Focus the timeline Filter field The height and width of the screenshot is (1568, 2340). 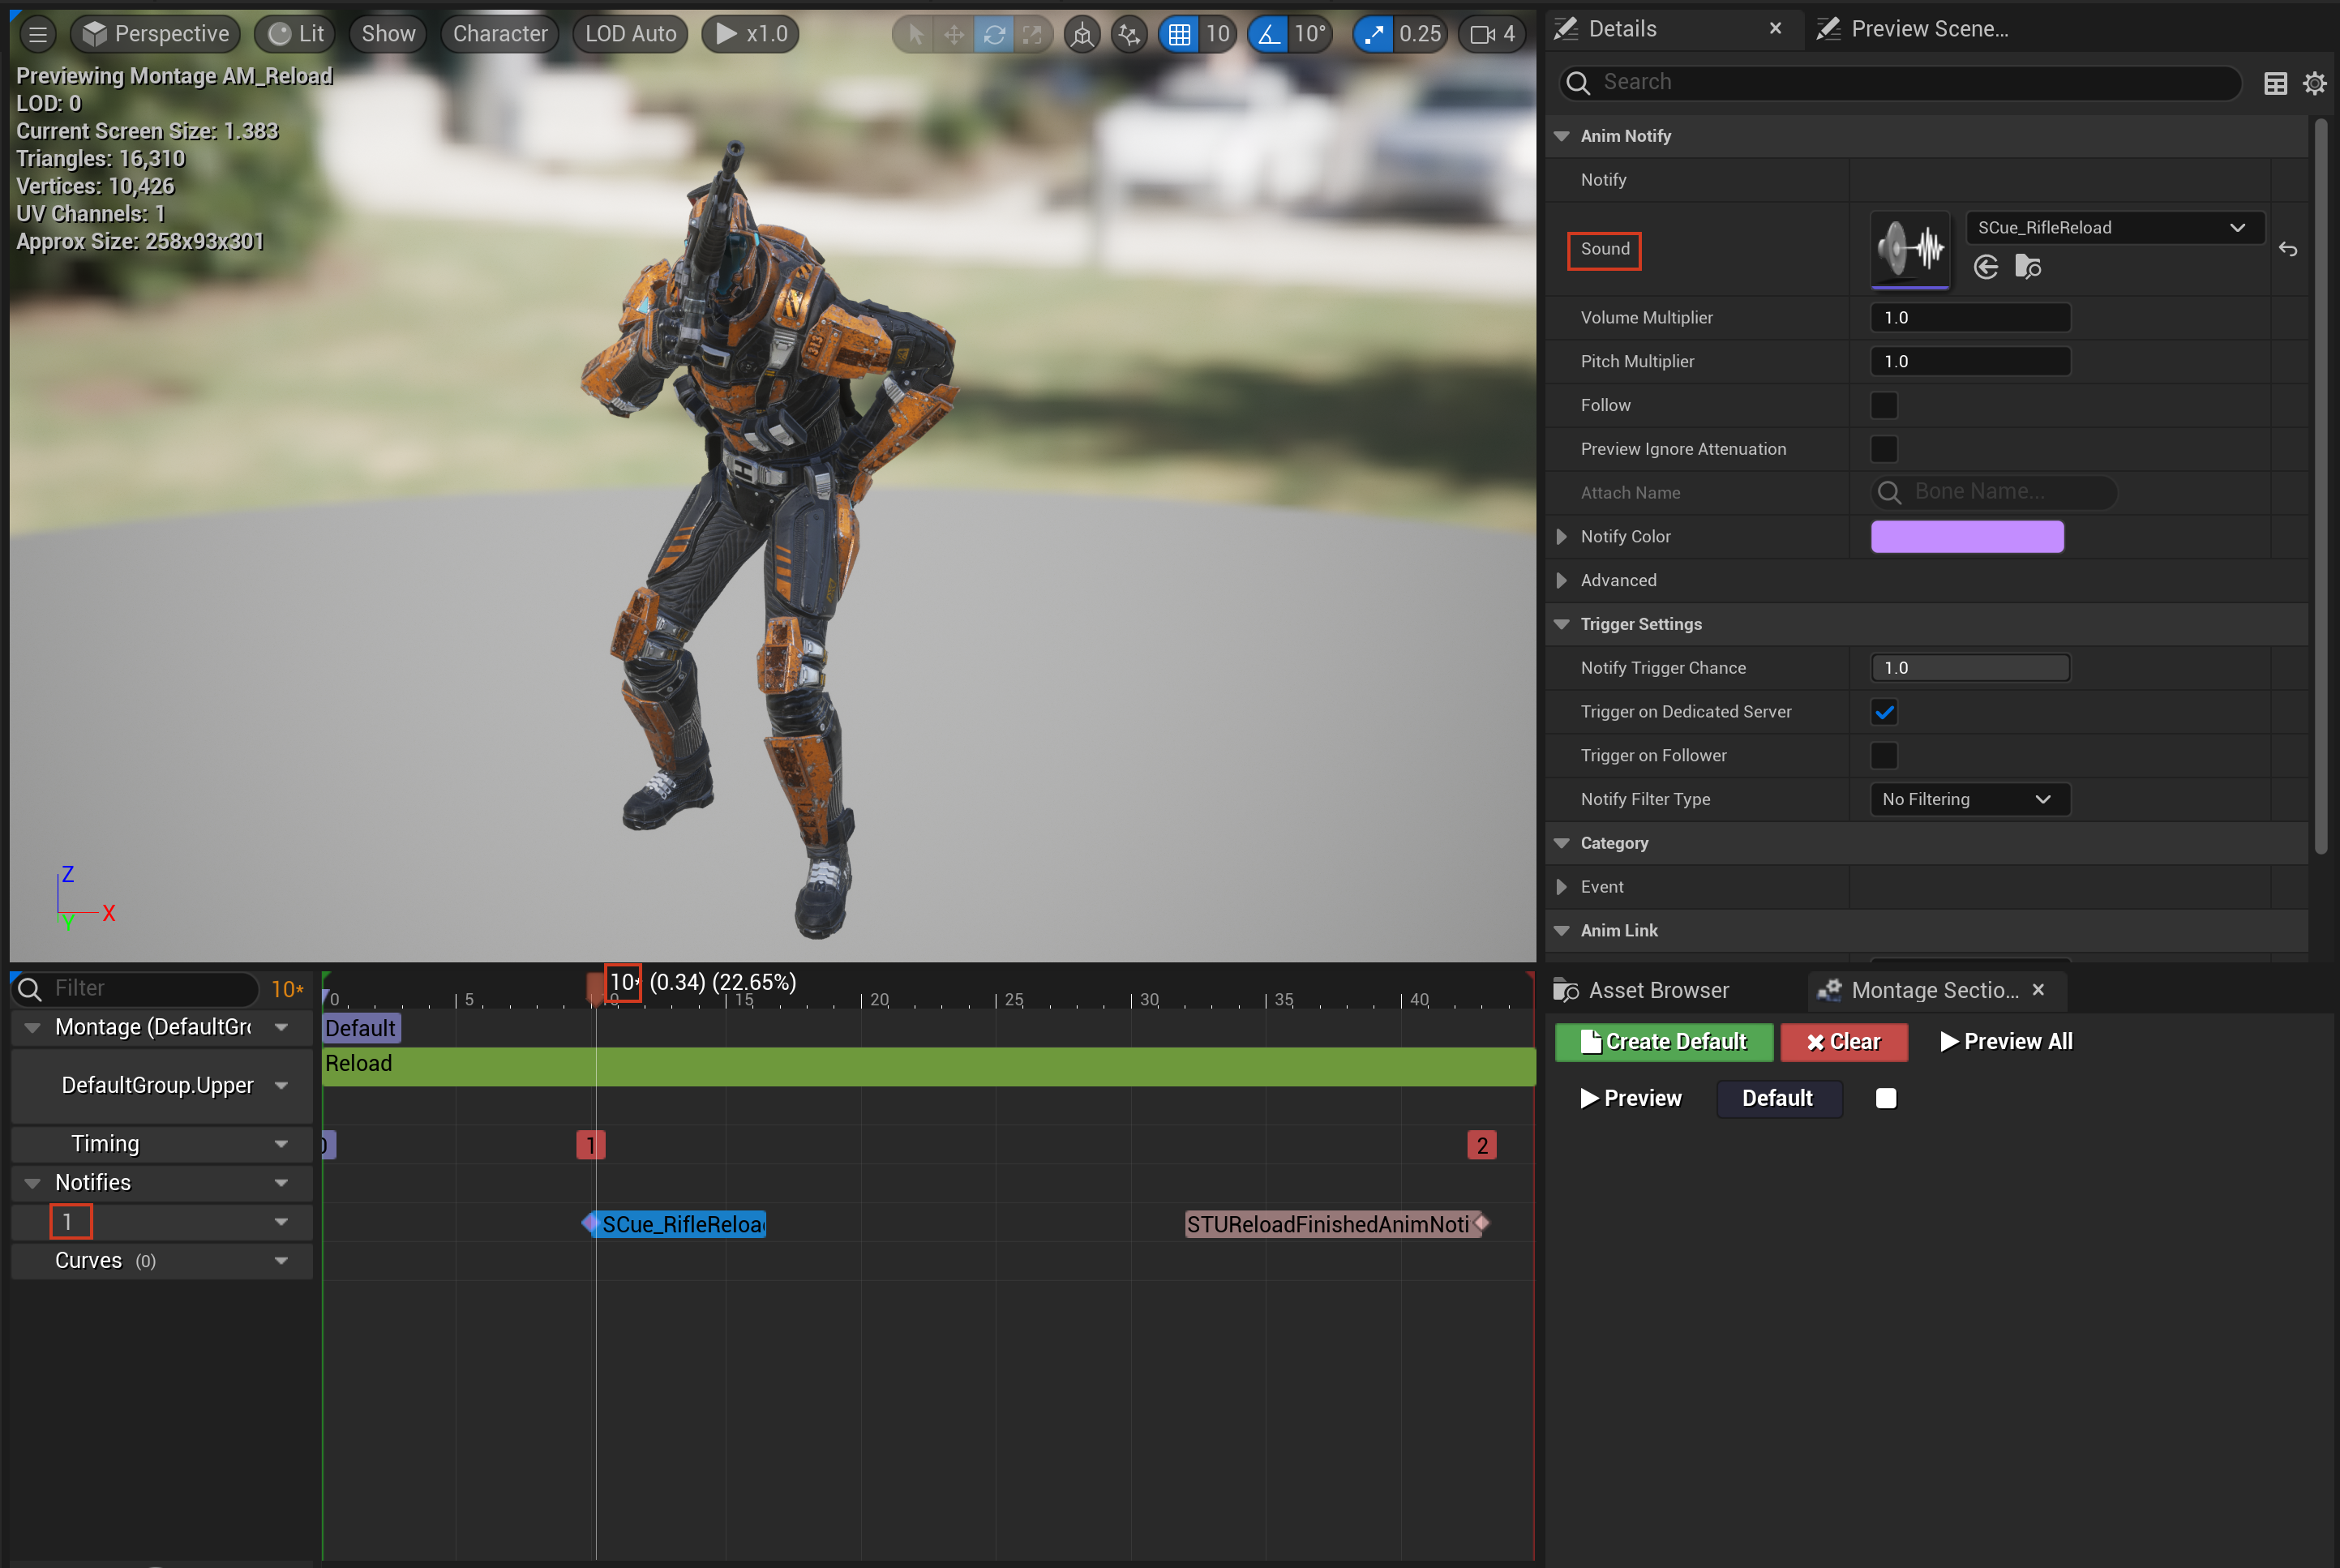coord(137,989)
